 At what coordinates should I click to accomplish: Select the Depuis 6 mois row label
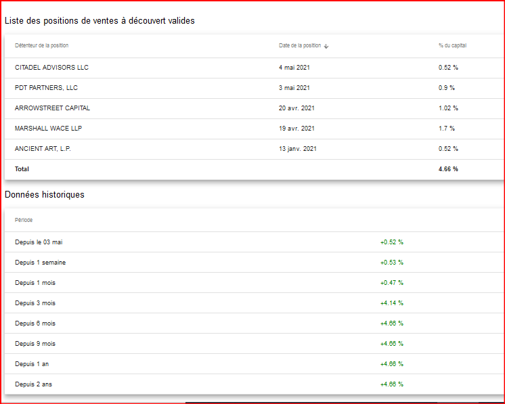tap(35, 323)
